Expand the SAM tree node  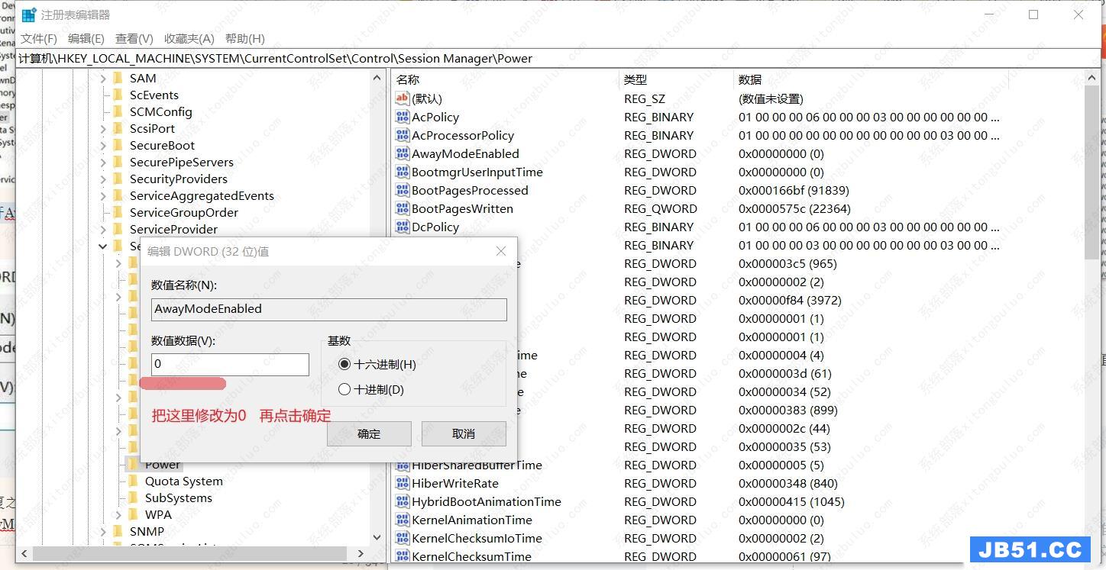point(103,79)
